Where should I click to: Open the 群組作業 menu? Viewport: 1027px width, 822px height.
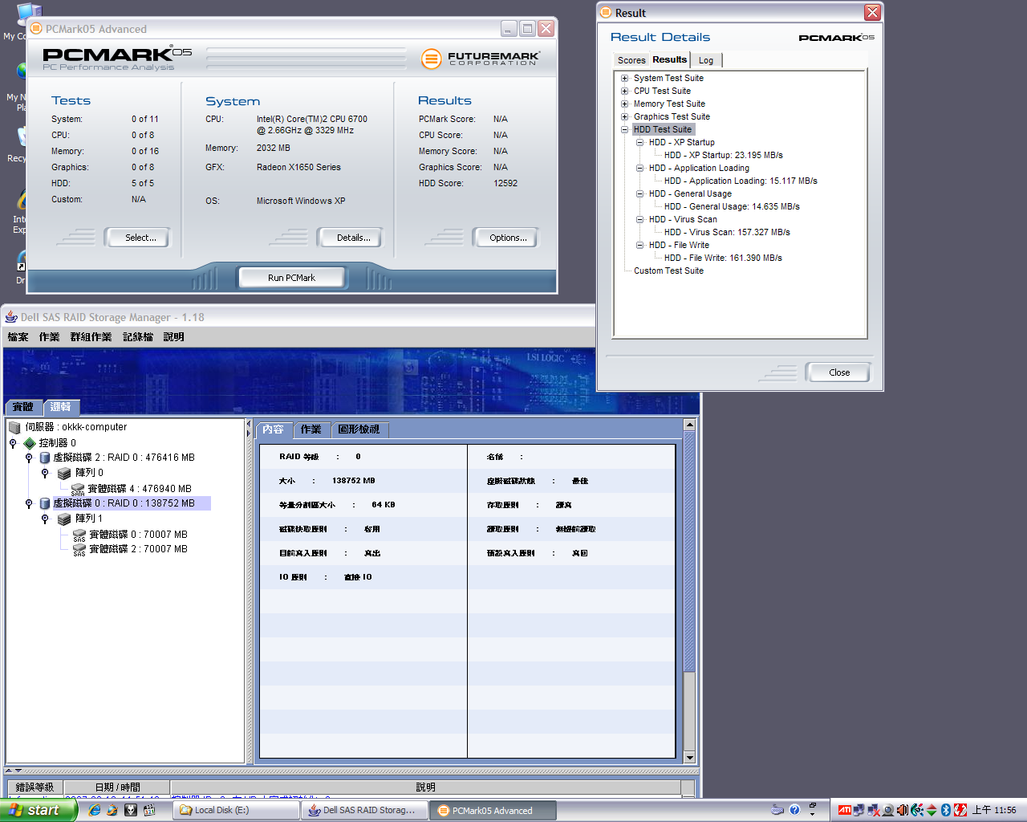(91, 337)
